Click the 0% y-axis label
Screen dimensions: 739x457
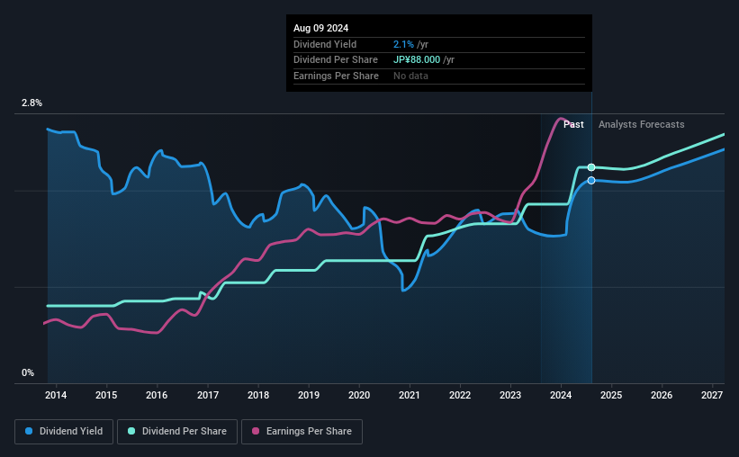(28, 372)
